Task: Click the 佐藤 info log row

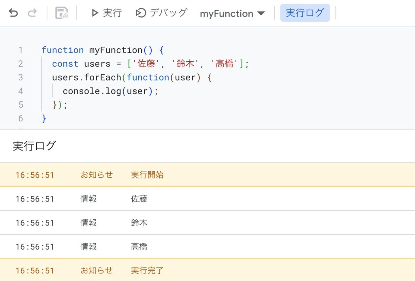Action: [x=139, y=199]
